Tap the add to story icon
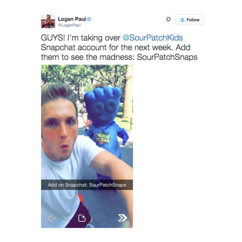The image size is (242, 242). [82, 218]
